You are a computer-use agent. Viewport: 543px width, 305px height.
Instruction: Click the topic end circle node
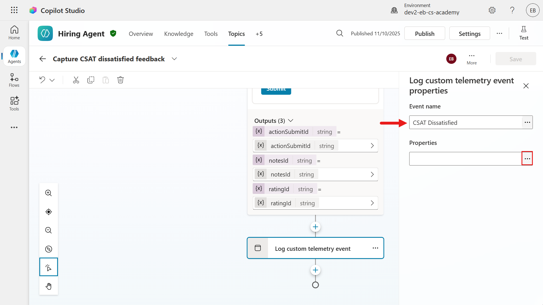point(315,285)
